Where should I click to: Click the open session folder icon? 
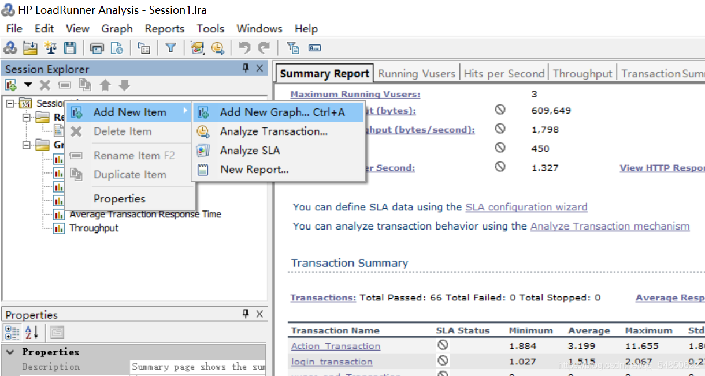(x=30, y=48)
